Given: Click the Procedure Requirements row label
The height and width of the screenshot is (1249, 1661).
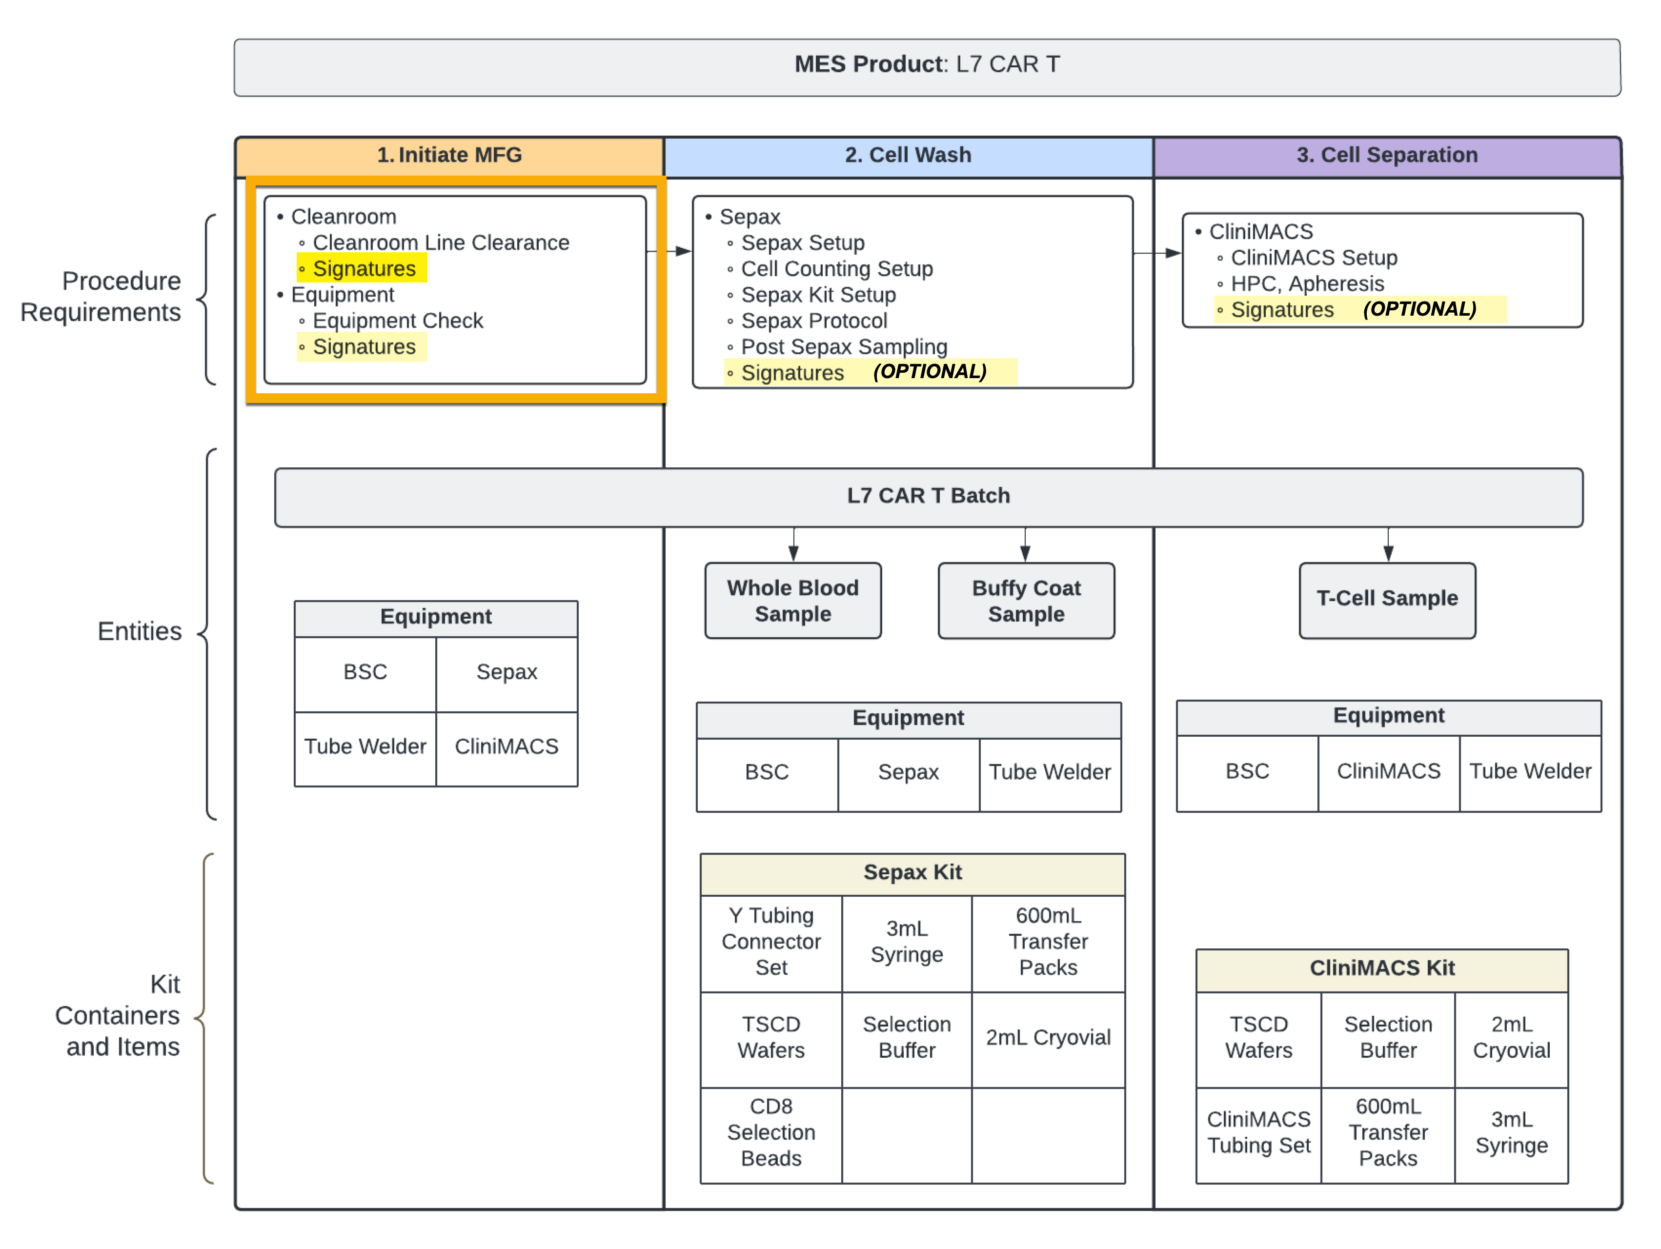Looking at the screenshot, I should (101, 297).
